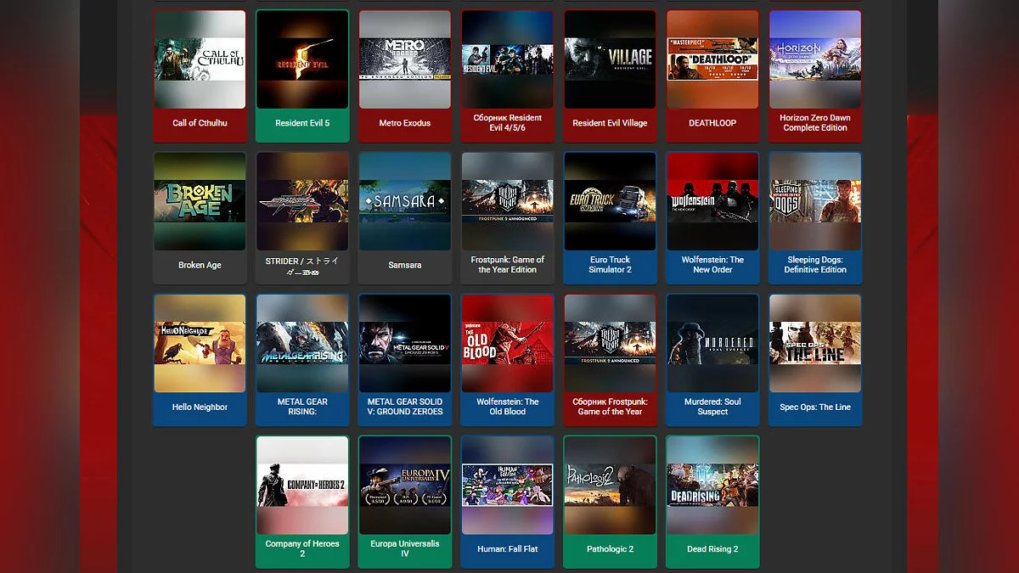Select the Dead Rising 2 cover art
Viewport: 1019px width, 573px height.
pyautogui.click(x=712, y=485)
